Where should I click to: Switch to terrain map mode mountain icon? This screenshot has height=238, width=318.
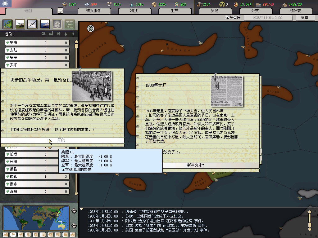point(6,235)
